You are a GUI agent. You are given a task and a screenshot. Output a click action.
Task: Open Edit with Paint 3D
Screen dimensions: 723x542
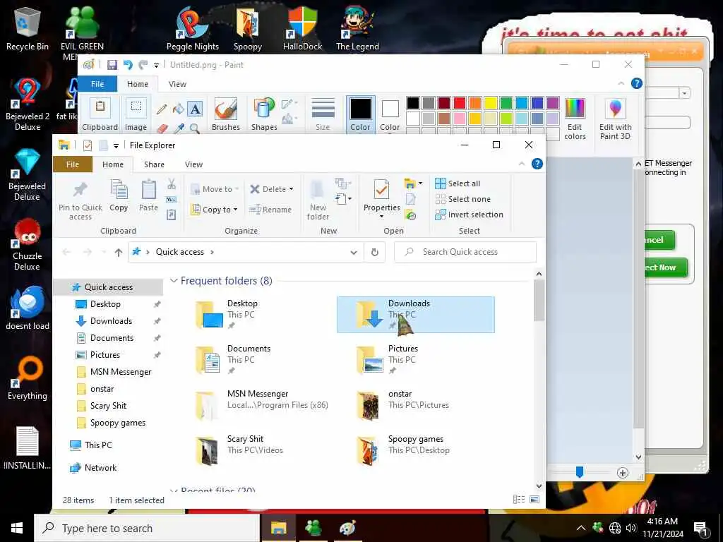point(615,119)
